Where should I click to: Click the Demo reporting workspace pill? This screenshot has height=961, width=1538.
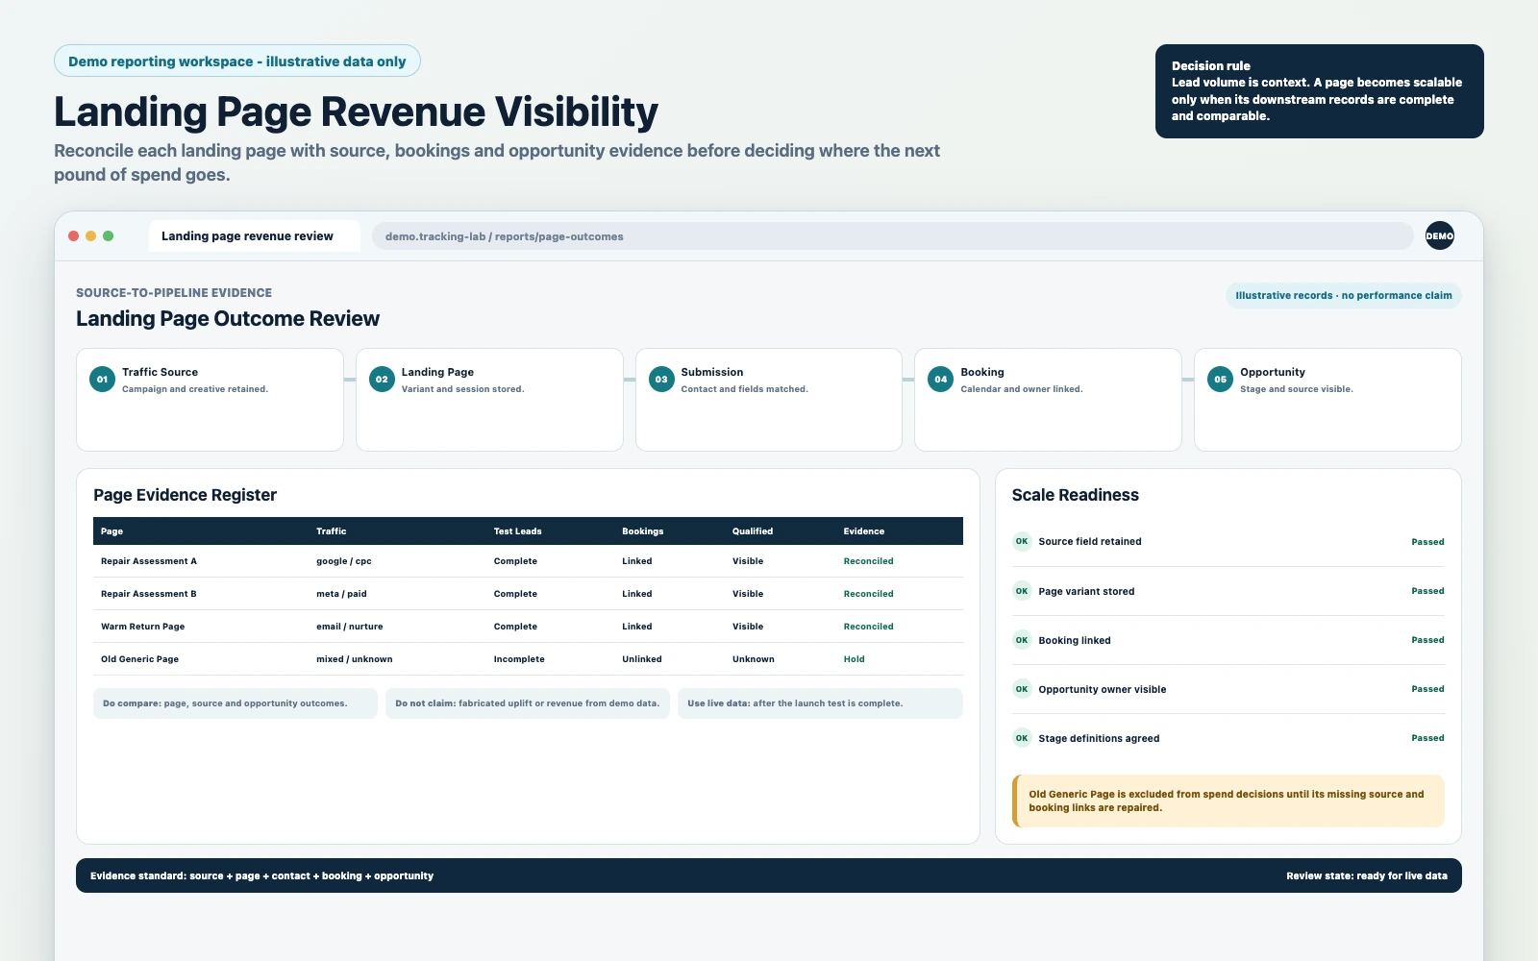(x=237, y=61)
